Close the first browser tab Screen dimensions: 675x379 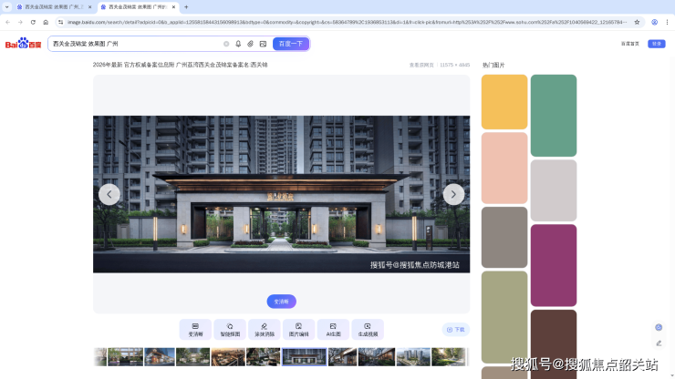[89, 7]
